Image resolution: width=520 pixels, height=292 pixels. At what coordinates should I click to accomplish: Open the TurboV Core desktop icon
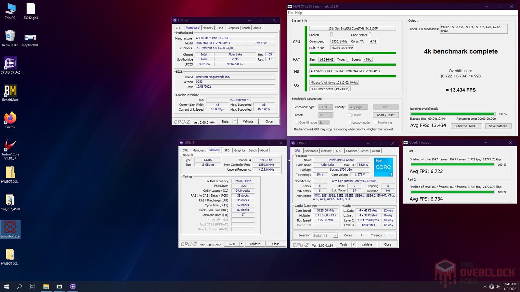pyautogui.click(x=10, y=146)
